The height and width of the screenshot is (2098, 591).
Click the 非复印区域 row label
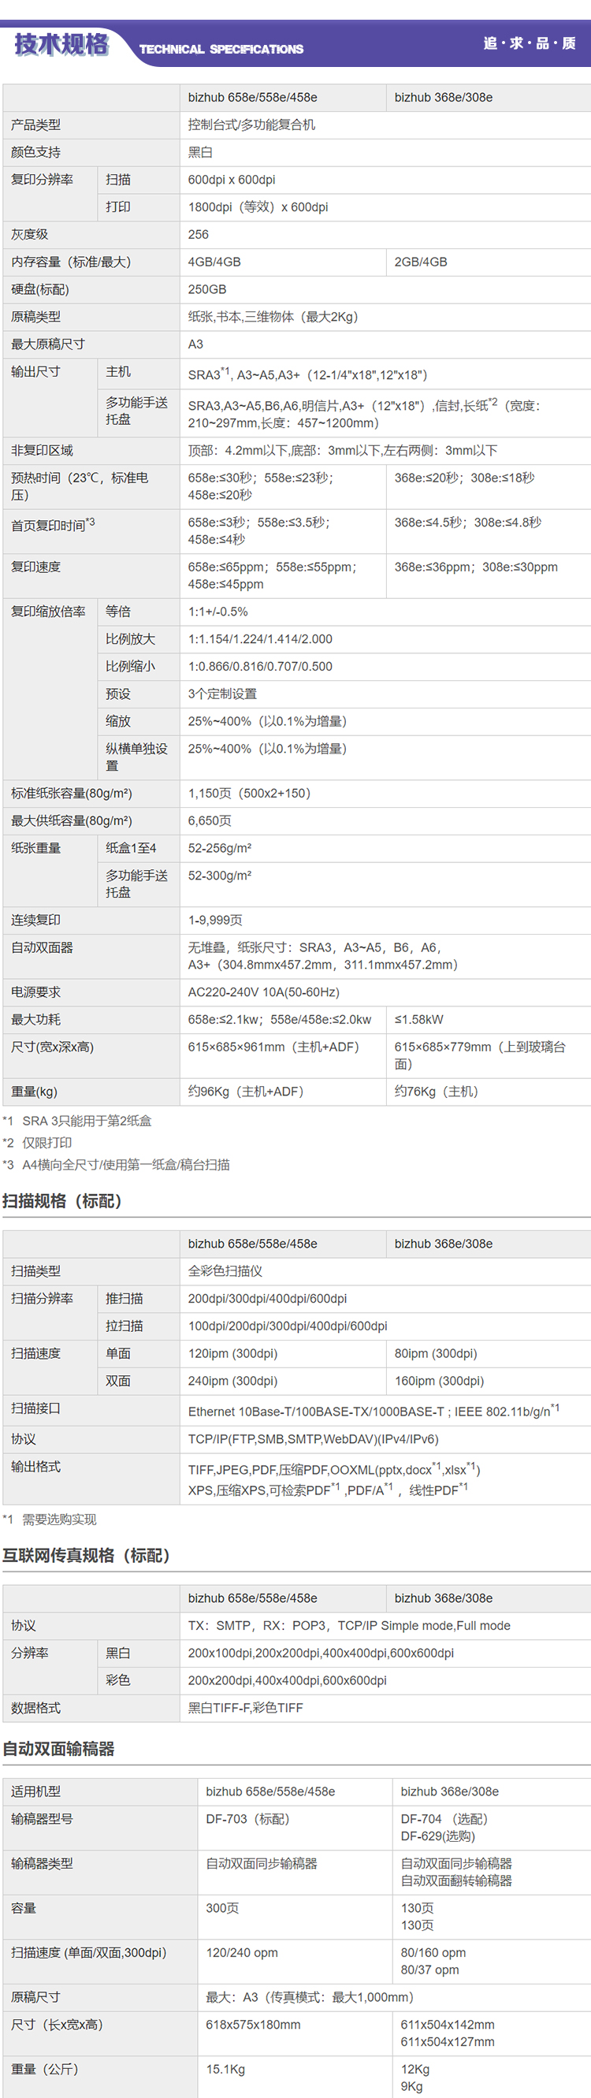[x=42, y=450]
